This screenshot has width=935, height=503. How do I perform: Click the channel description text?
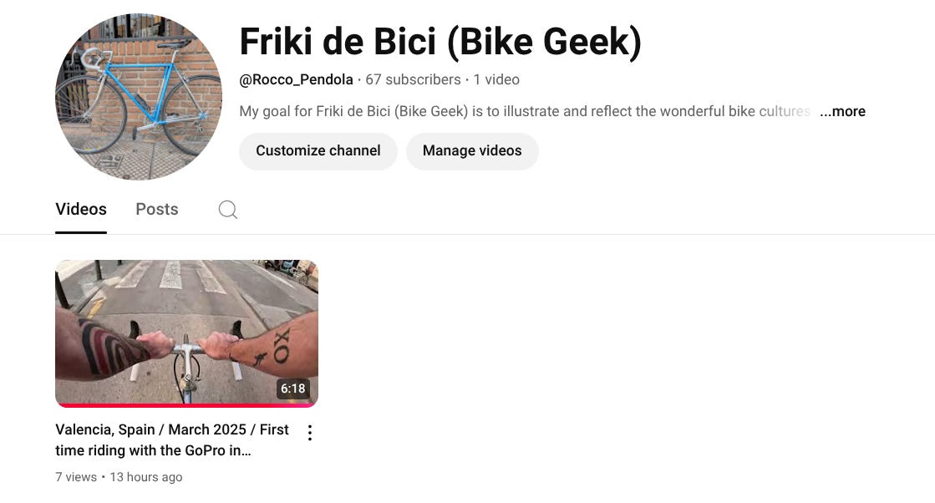tap(525, 111)
